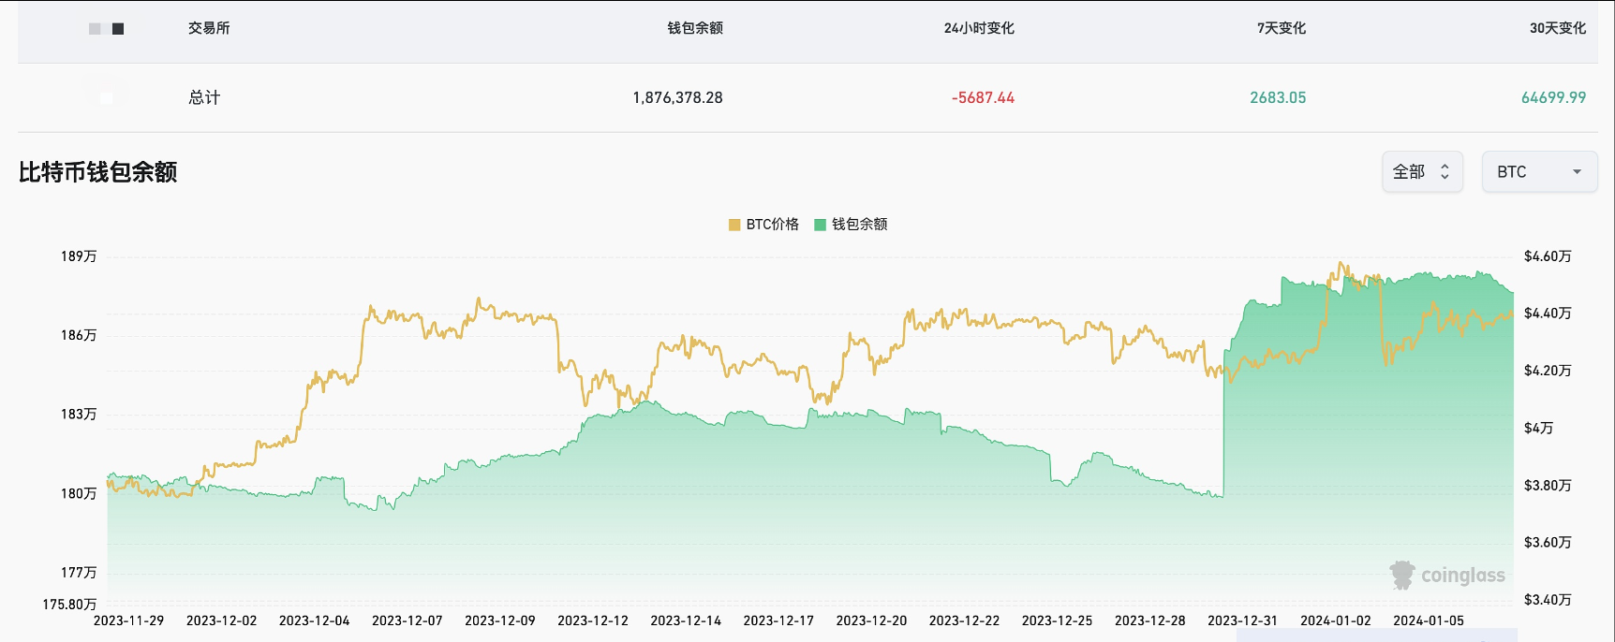This screenshot has width=1615, height=642.
Task: Click the $3.40万 right axis label
Action: pyautogui.click(x=1548, y=599)
